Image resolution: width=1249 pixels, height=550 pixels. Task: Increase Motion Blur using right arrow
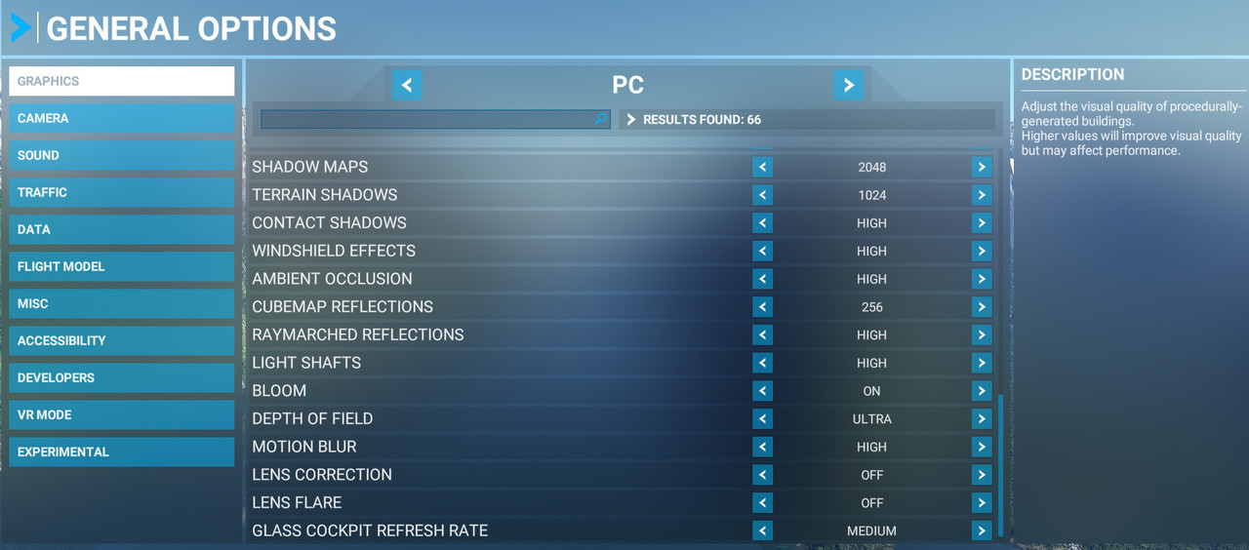[x=982, y=447]
